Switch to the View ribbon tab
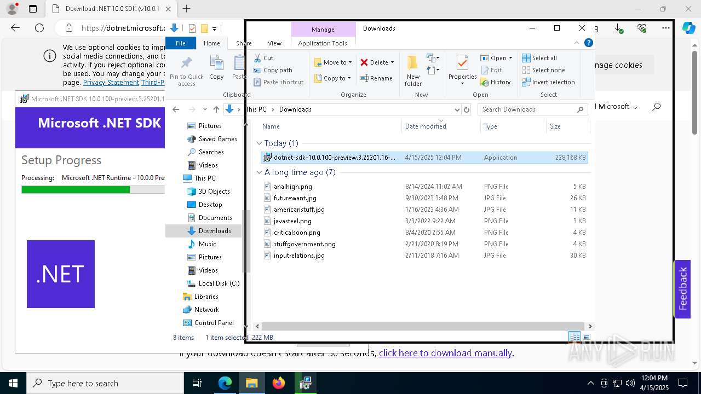 [x=274, y=43]
